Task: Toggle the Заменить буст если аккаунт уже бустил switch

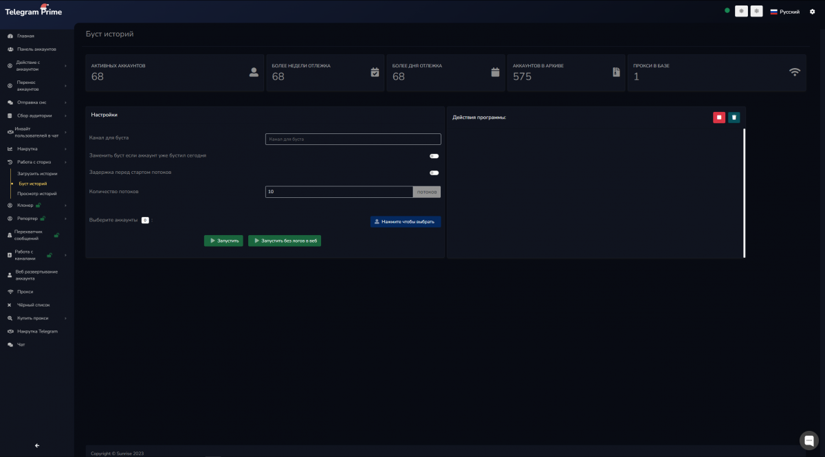Action: coord(434,156)
